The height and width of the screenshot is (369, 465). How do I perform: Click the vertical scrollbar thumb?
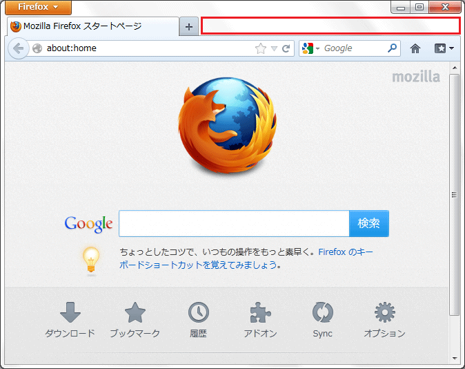pyautogui.click(x=454, y=195)
